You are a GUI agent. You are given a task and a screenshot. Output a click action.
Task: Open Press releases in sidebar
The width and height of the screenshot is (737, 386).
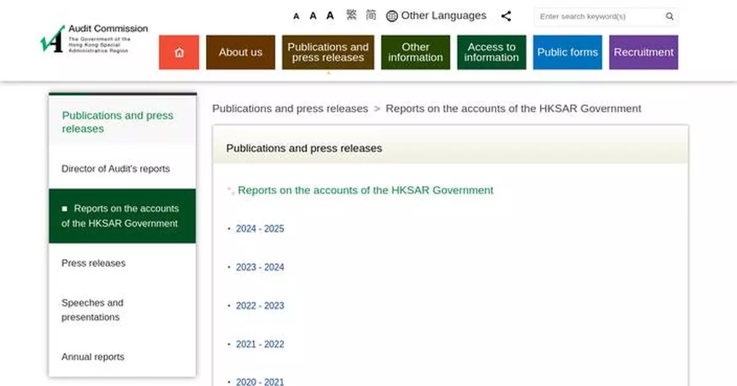coord(93,263)
